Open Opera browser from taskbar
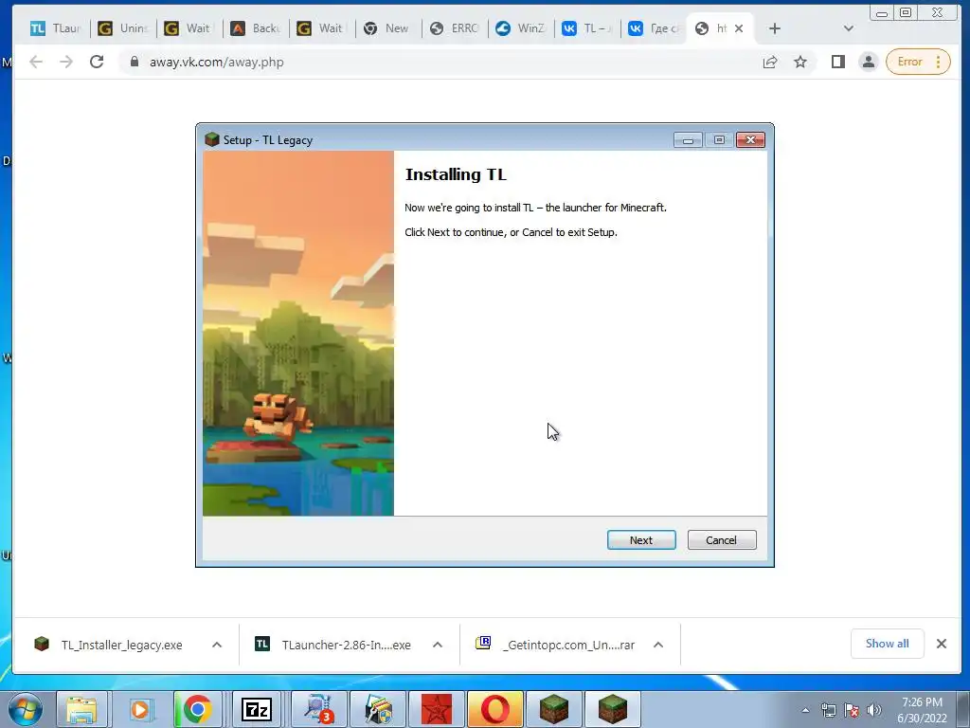Image resolution: width=970 pixels, height=728 pixels. (495, 709)
